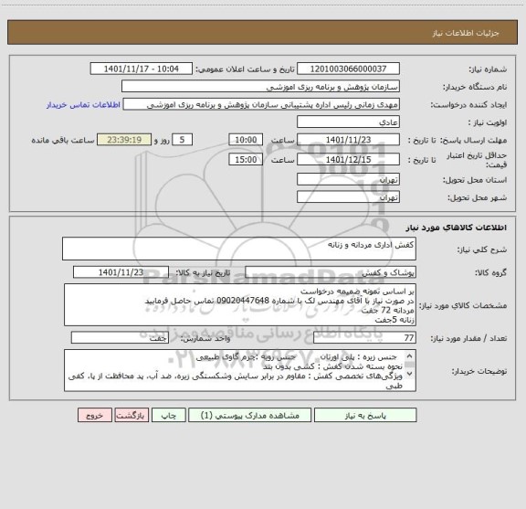Select the need number field 1201003066000037
The image size is (526, 509).
[348, 69]
